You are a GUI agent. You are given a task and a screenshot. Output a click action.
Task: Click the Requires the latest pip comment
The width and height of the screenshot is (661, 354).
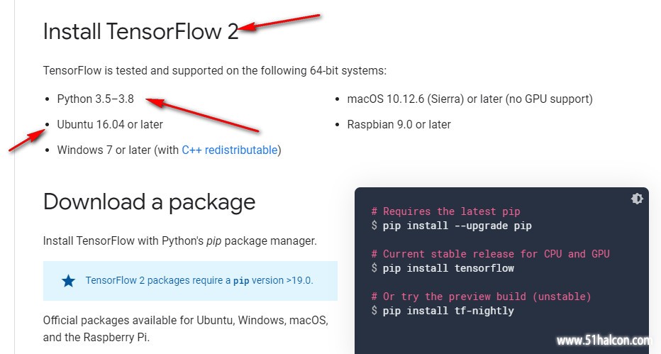445,211
